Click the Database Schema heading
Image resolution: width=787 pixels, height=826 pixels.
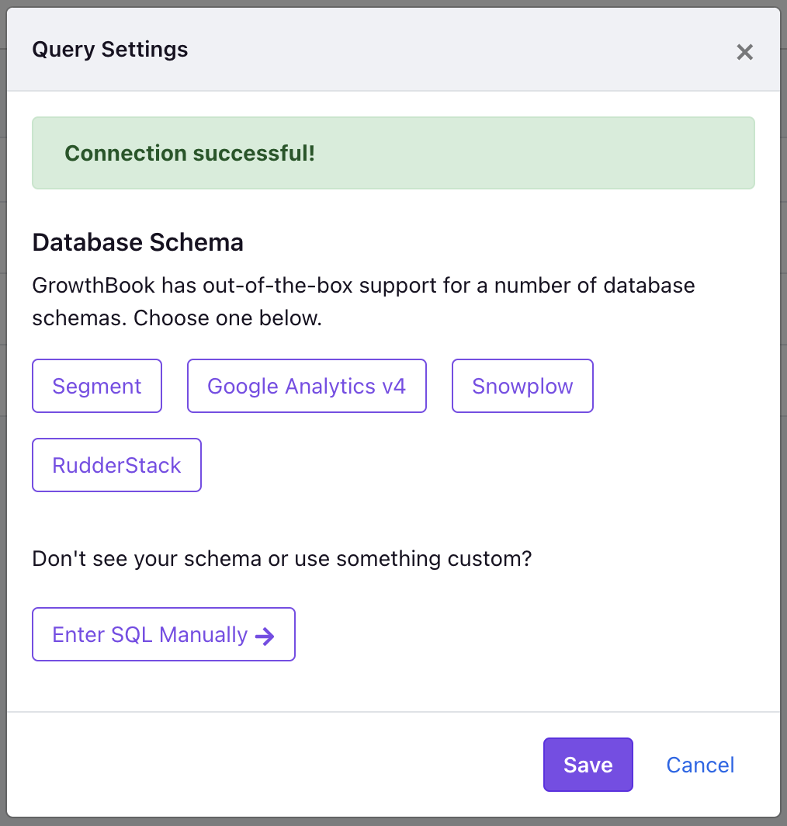pos(137,242)
